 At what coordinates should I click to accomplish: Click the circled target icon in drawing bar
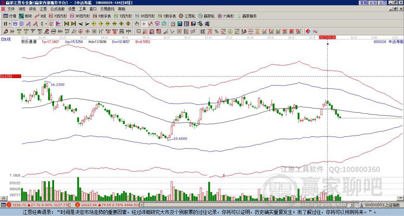80,32
